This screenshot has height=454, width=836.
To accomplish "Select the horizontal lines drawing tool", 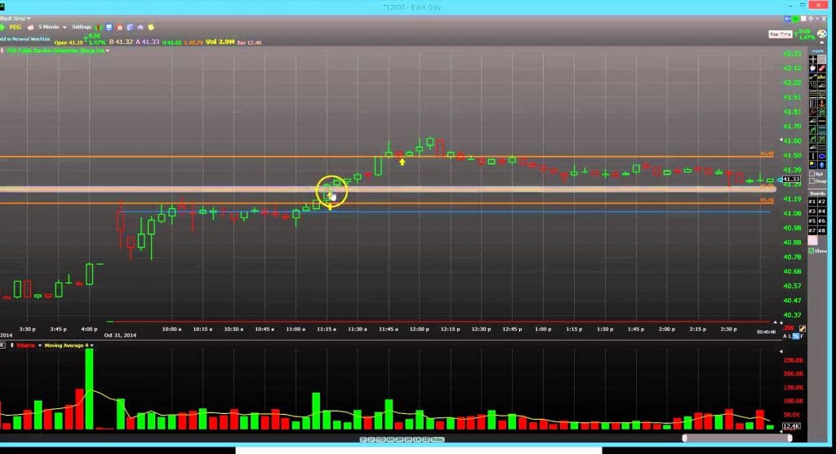I will 813,93.
